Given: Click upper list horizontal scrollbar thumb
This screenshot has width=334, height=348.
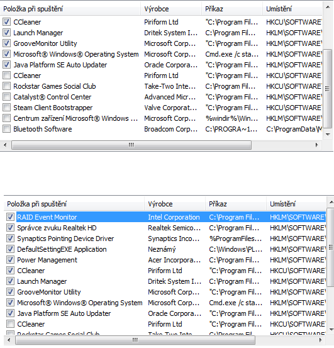Looking at the screenshot, I should point(131,145).
